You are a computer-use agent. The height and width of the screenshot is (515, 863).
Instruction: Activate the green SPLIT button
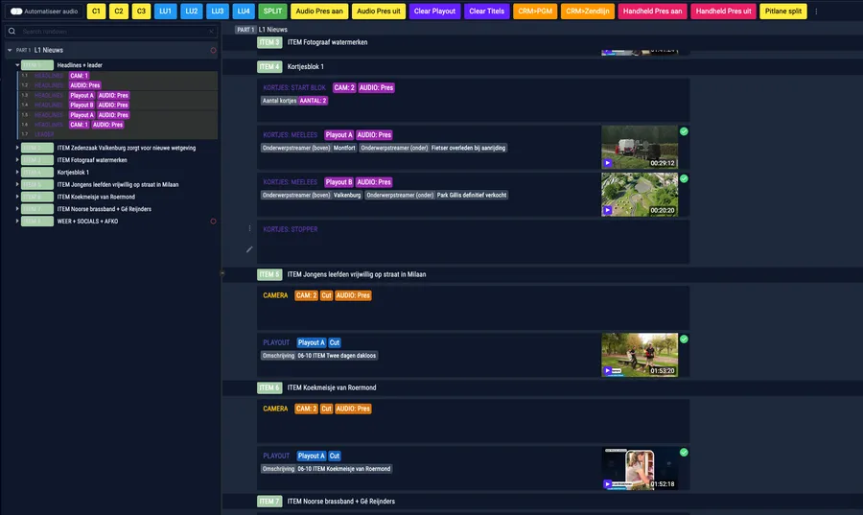click(272, 11)
